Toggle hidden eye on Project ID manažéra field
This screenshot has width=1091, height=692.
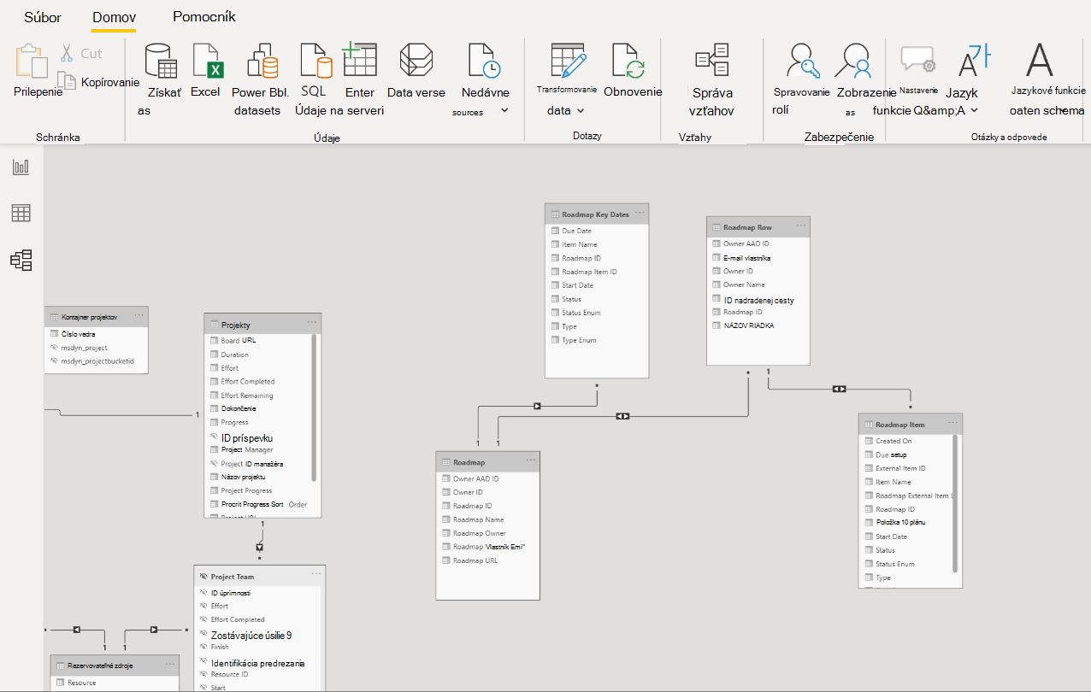(215, 464)
